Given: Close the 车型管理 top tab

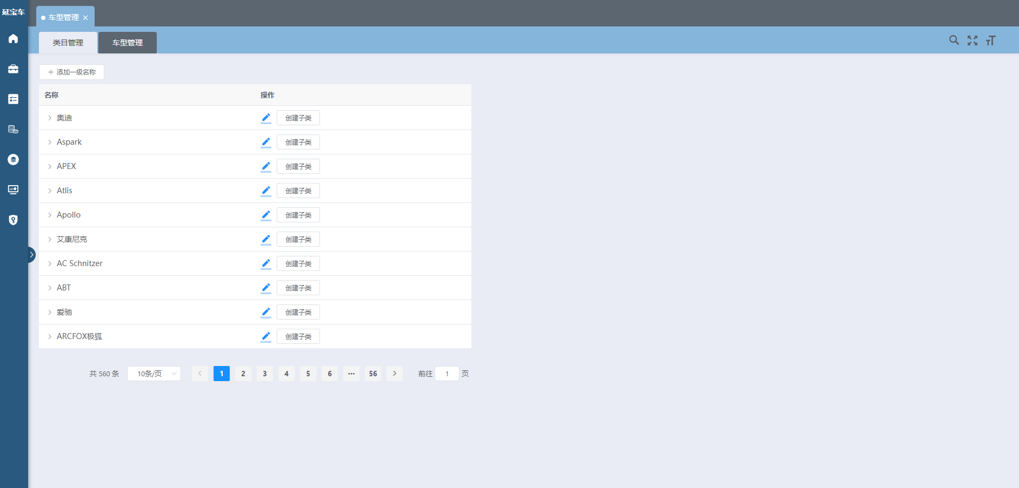Looking at the screenshot, I should [85, 18].
